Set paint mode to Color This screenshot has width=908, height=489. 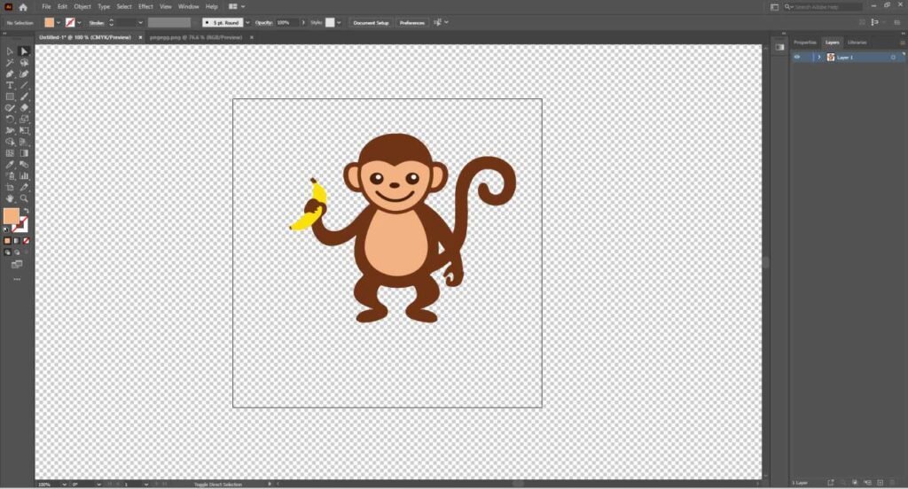(7, 241)
